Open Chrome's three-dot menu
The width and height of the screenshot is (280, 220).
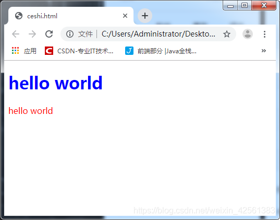[264, 34]
